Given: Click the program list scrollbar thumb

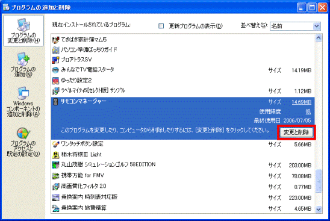Looking at the screenshot, I should pos(319,181).
